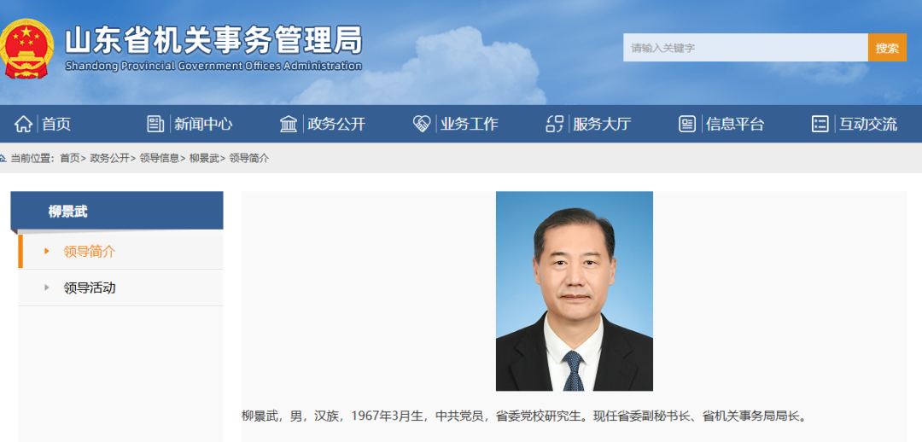Click the newspaper icon beside 新闻中心
The width and height of the screenshot is (922, 442).
pos(155,124)
